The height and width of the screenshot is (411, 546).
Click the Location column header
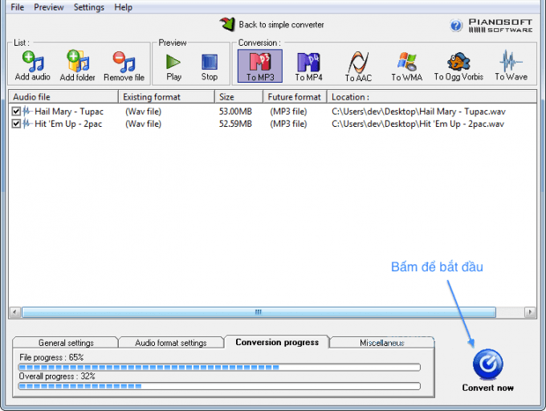click(x=432, y=97)
